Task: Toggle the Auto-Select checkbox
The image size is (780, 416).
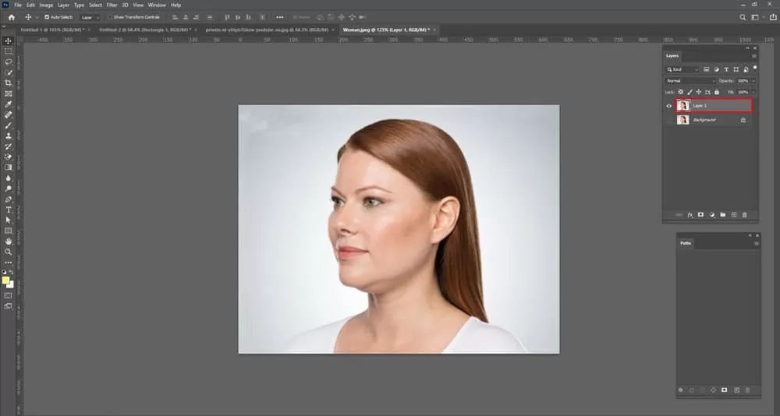Action: click(x=47, y=17)
